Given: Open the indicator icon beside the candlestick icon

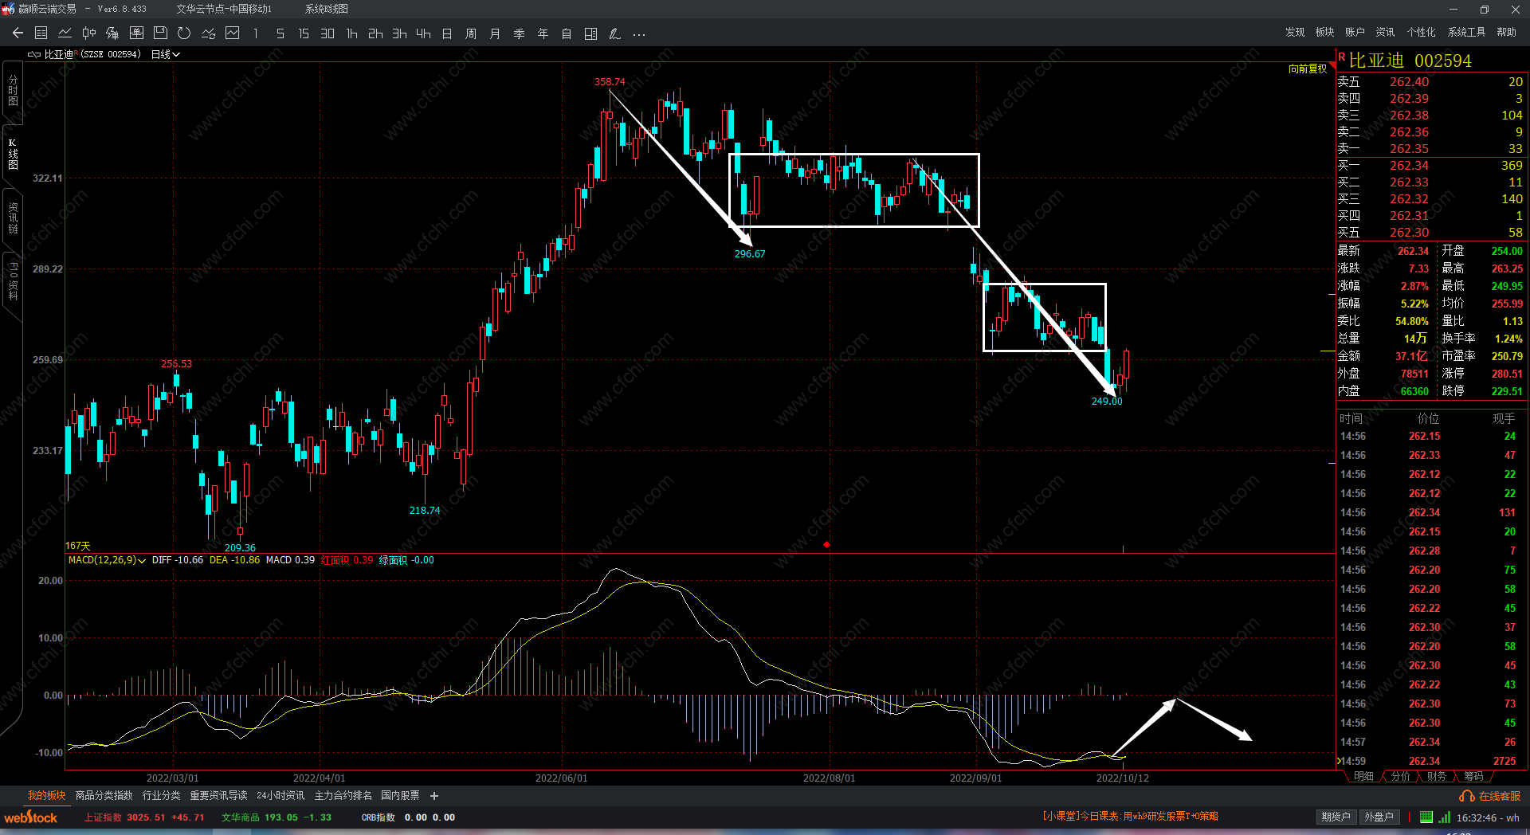Looking at the screenshot, I should [x=112, y=33].
